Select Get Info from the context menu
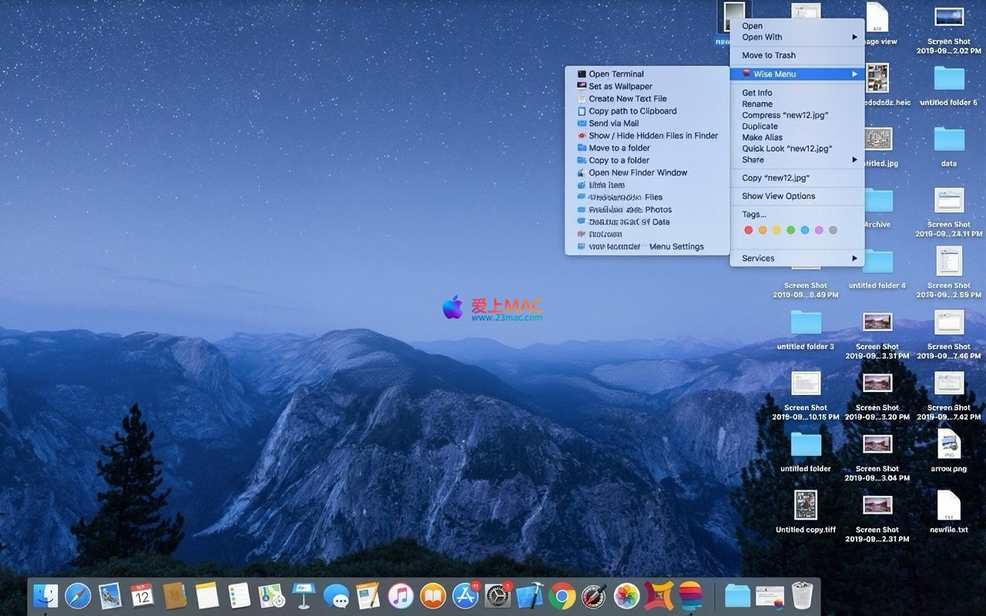 [756, 92]
